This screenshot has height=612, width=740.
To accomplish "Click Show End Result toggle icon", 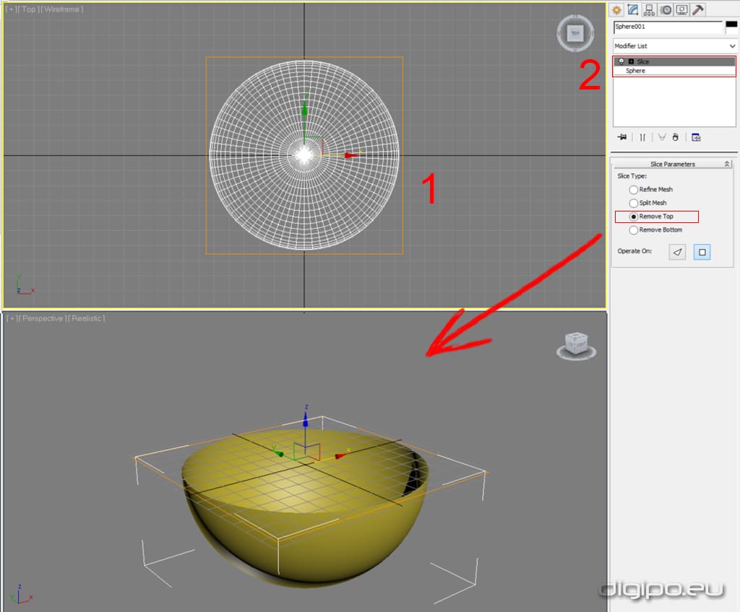I will 642,137.
